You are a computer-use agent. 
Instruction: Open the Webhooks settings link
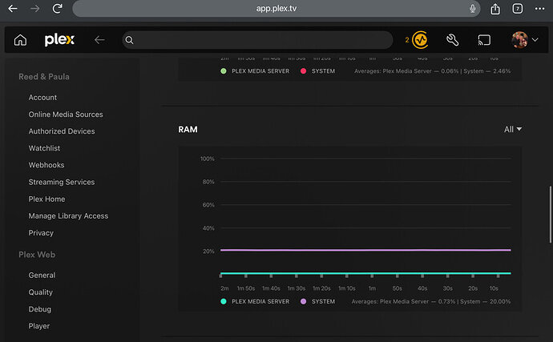[x=46, y=165]
